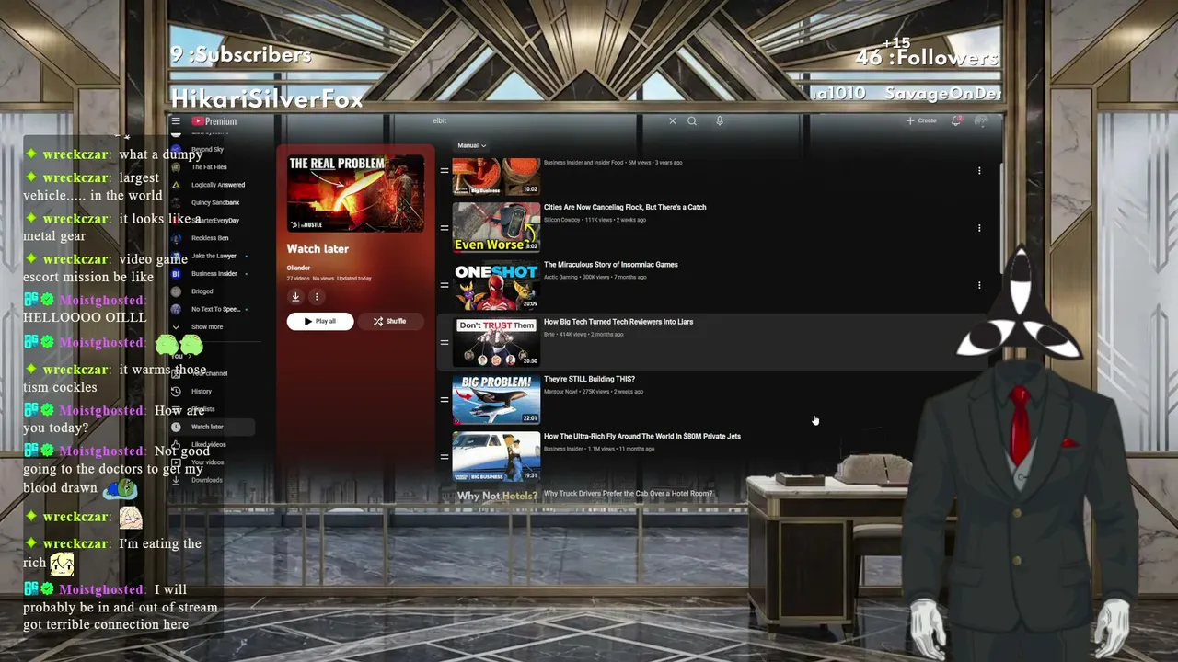Open options for the Insomniac Games video
1178x662 pixels.
(x=979, y=285)
